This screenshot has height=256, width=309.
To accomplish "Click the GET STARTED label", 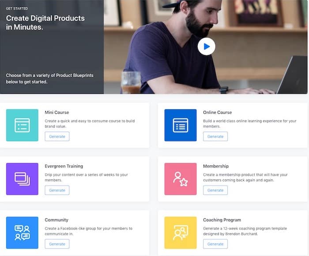I will click(x=17, y=8).
